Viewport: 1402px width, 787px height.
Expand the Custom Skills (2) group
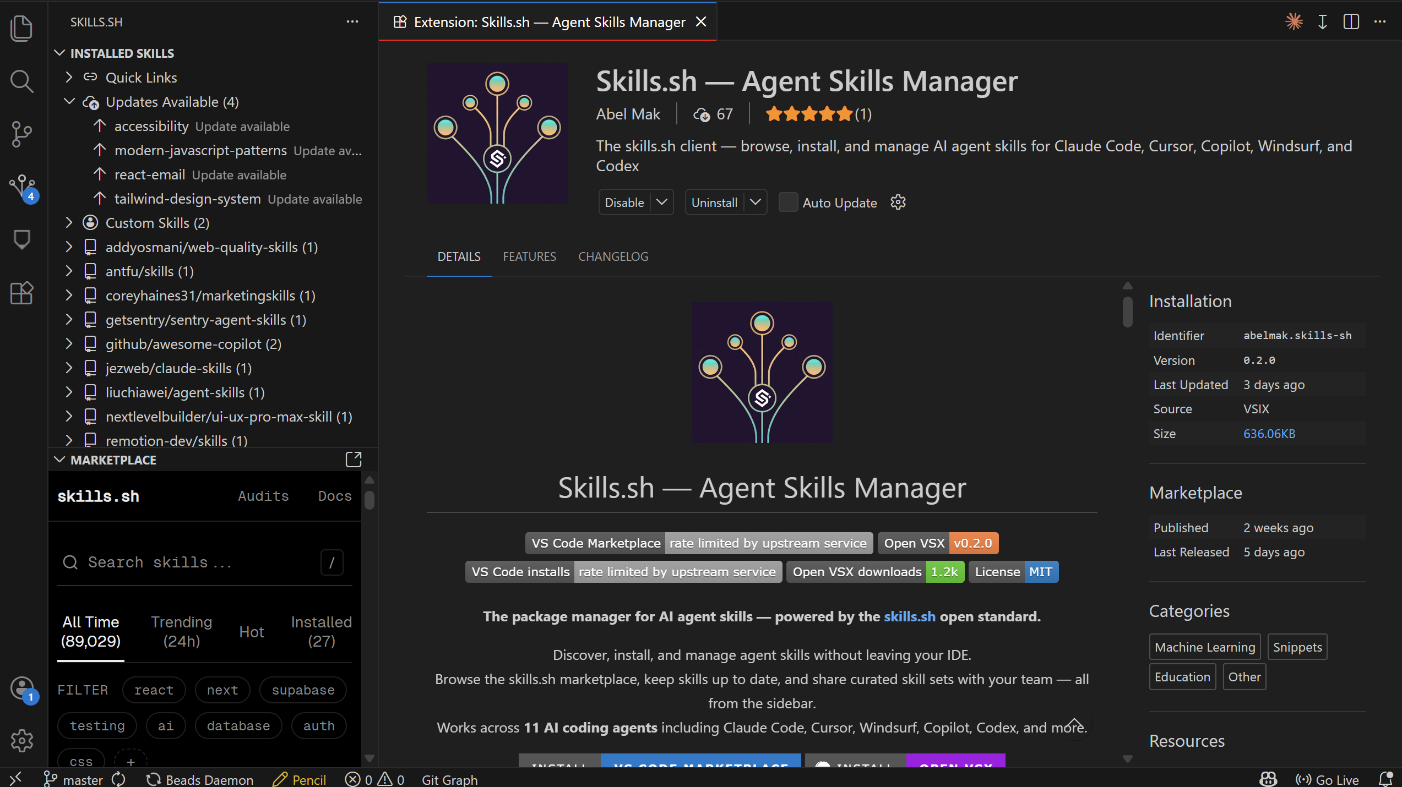point(69,222)
